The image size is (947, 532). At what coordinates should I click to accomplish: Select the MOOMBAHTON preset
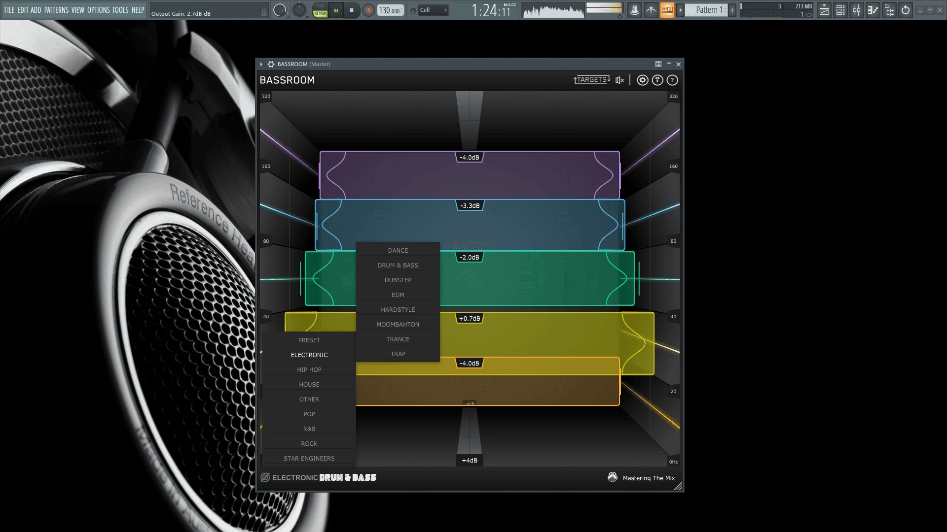(x=398, y=325)
